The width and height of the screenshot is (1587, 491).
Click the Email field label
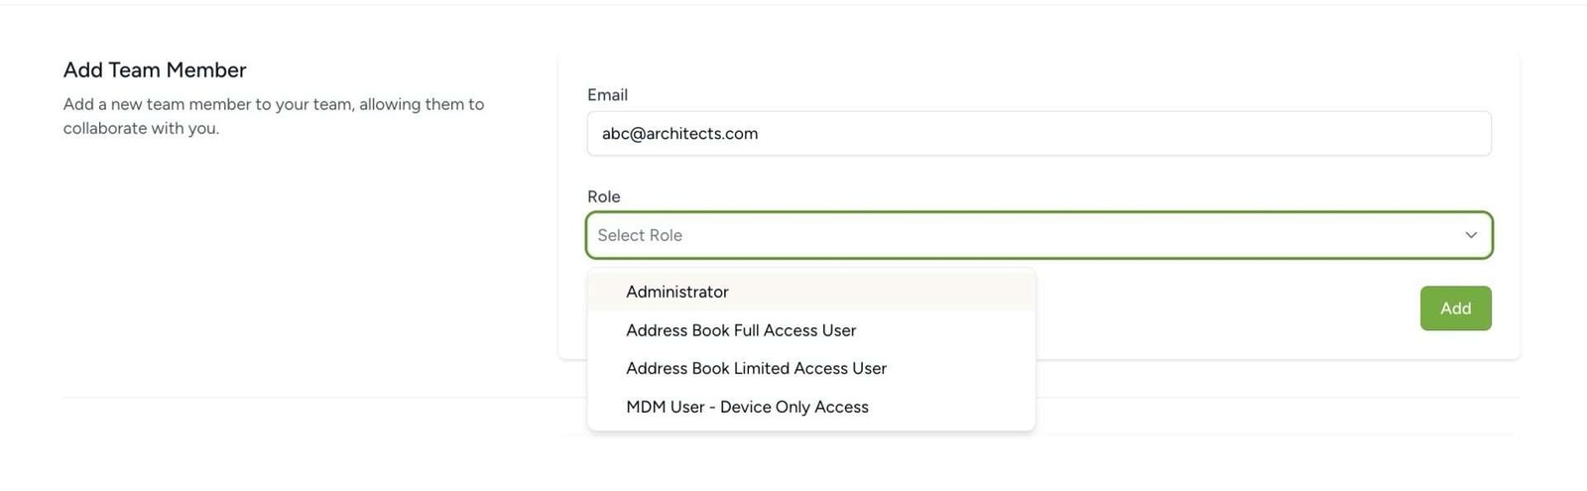click(607, 95)
